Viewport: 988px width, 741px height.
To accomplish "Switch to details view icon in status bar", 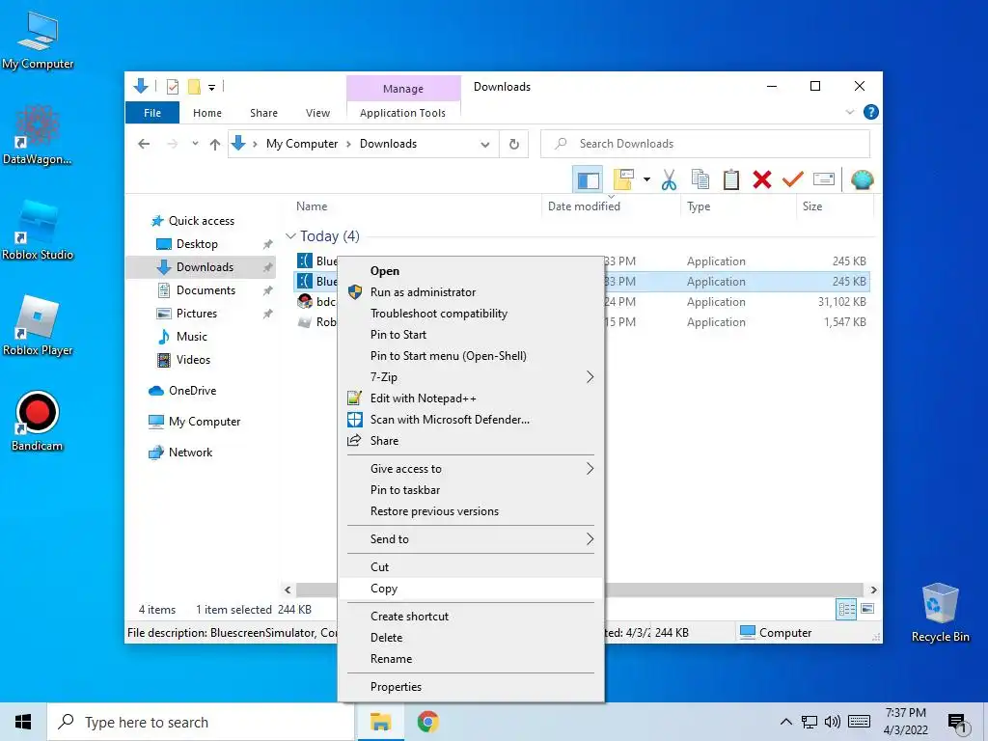I will [x=846, y=609].
